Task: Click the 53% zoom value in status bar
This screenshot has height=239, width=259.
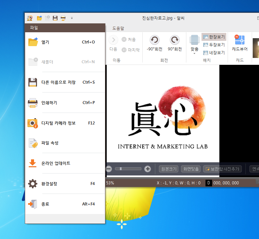Action: (110, 183)
